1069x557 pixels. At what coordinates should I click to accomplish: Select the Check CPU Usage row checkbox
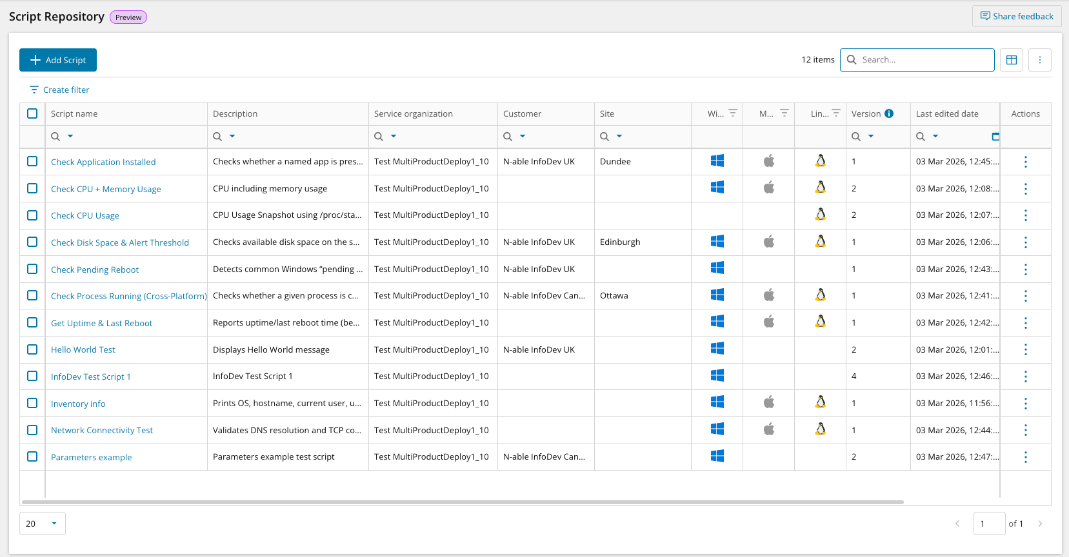(32, 215)
